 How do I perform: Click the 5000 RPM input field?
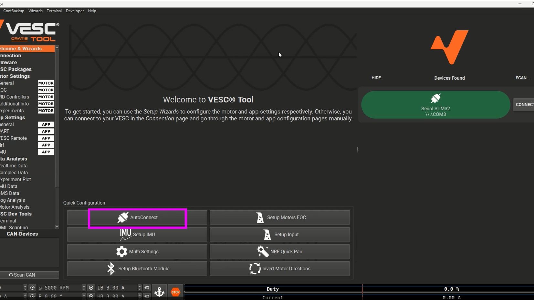click(59, 288)
